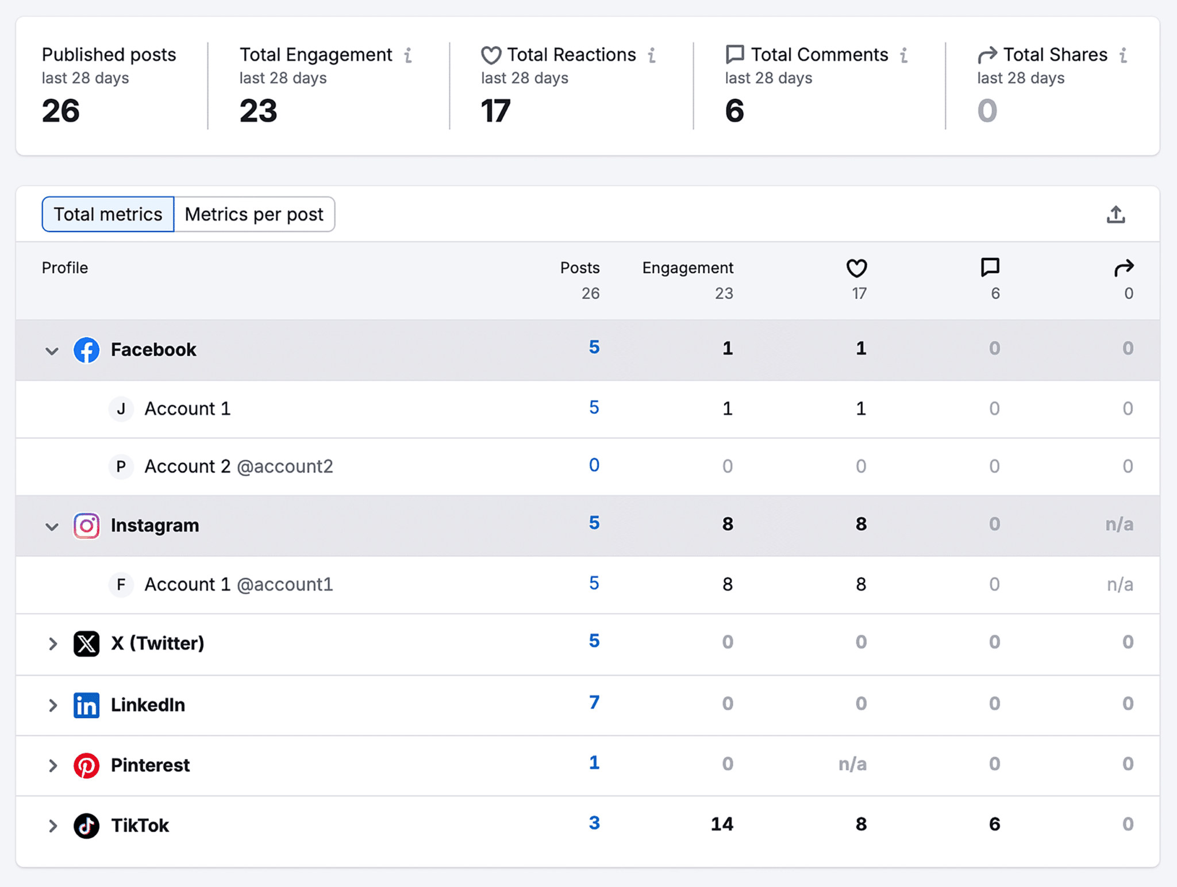Viewport: 1177px width, 887px height.
Task: Click the Total Comments info icon
Action: tap(904, 55)
